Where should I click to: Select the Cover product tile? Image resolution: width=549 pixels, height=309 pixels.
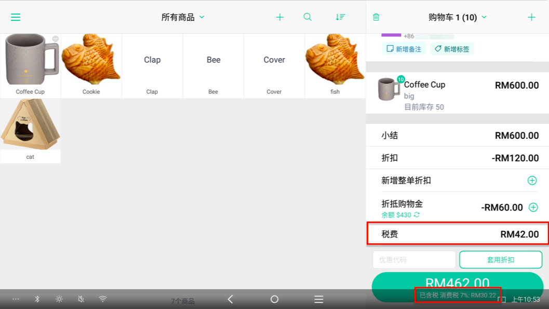pyautogui.click(x=274, y=66)
